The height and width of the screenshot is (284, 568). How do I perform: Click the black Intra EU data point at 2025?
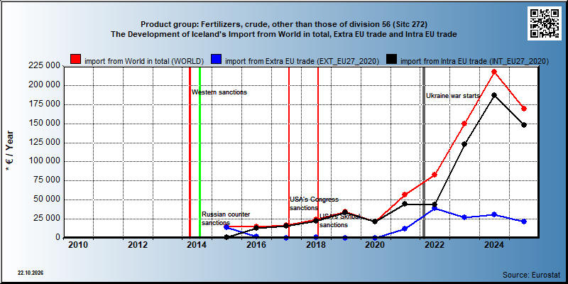pos(524,125)
